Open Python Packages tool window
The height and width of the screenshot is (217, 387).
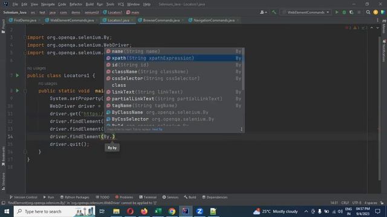click(74, 197)
